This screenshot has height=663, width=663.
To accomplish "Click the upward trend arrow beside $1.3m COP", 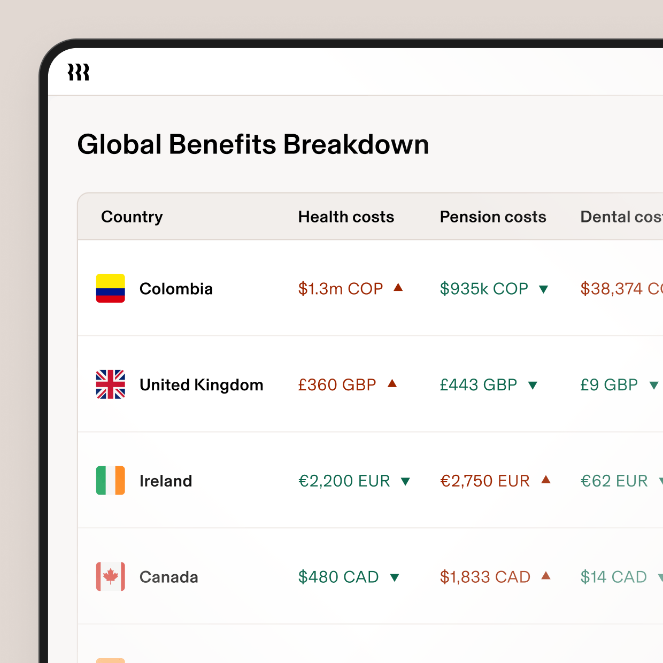I will pos(398,288).
